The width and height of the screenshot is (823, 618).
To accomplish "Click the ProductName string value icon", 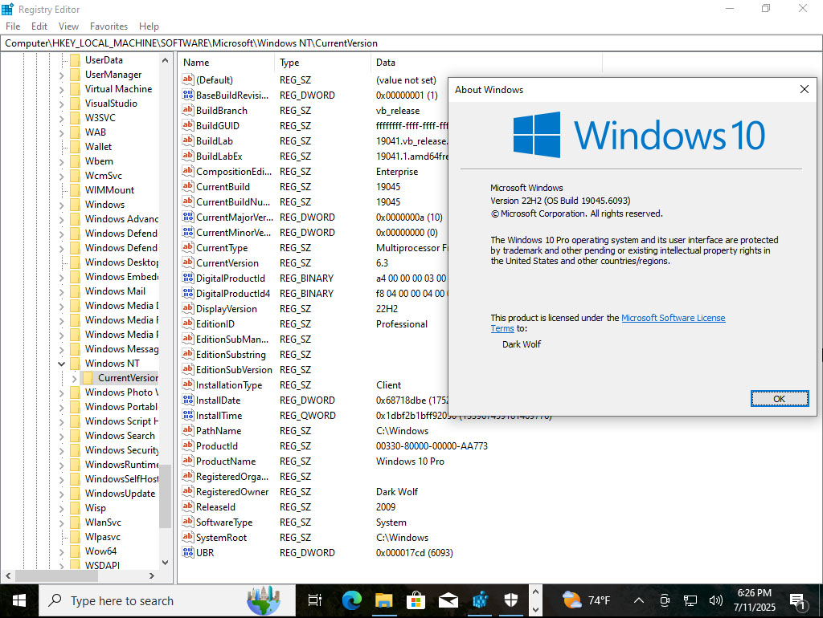I will pyautogui.click(x=188, y=461).
